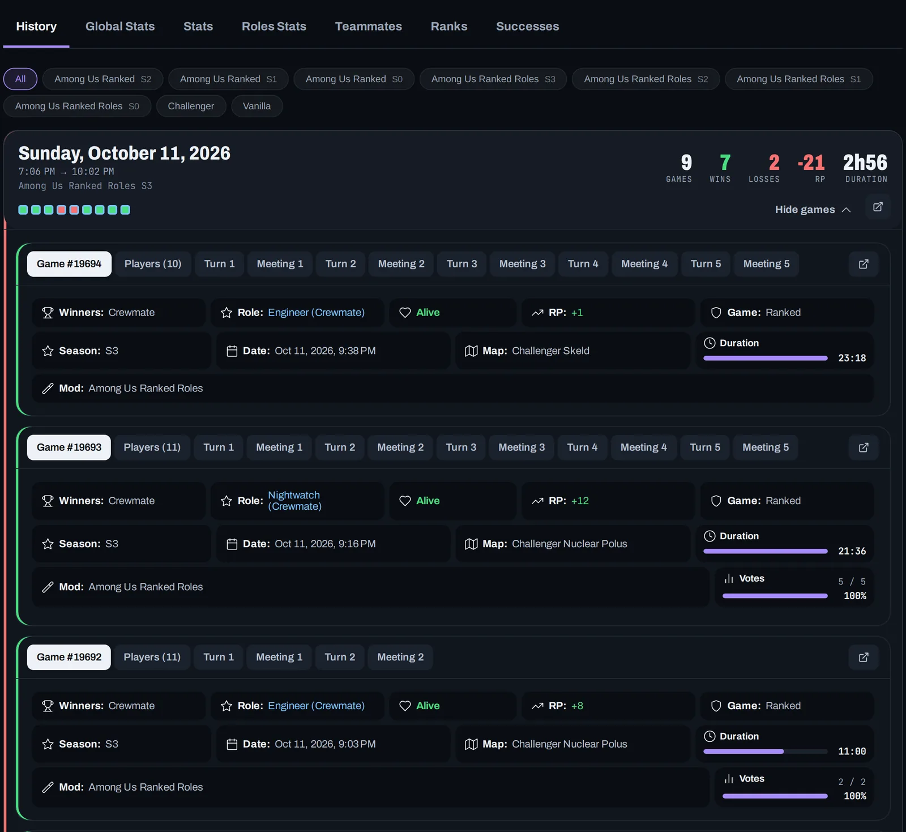Click trophy icon in Game #19694 Winners
The image size is (906, 832).
[48, 313]
